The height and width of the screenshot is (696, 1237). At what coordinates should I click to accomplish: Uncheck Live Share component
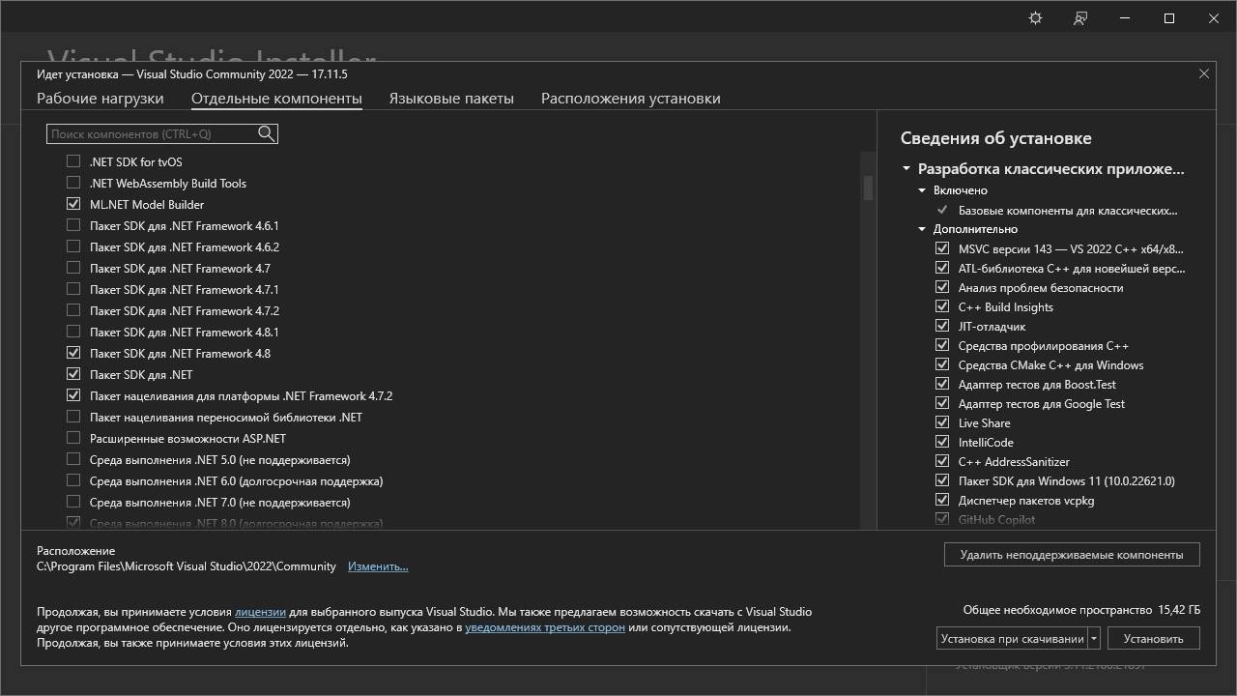coord(942,422)
